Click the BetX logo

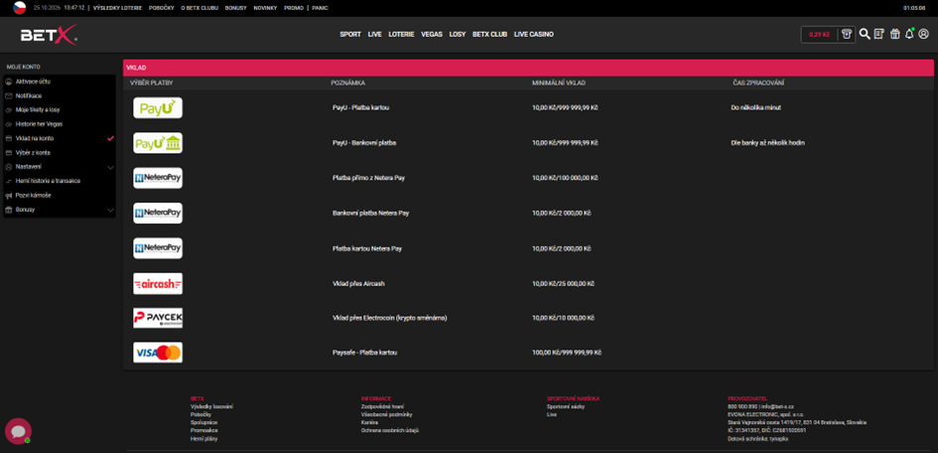49,36
